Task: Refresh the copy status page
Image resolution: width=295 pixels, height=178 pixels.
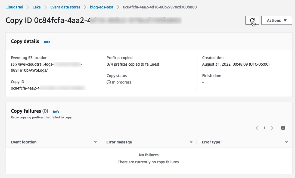Action: click(252, 20)
